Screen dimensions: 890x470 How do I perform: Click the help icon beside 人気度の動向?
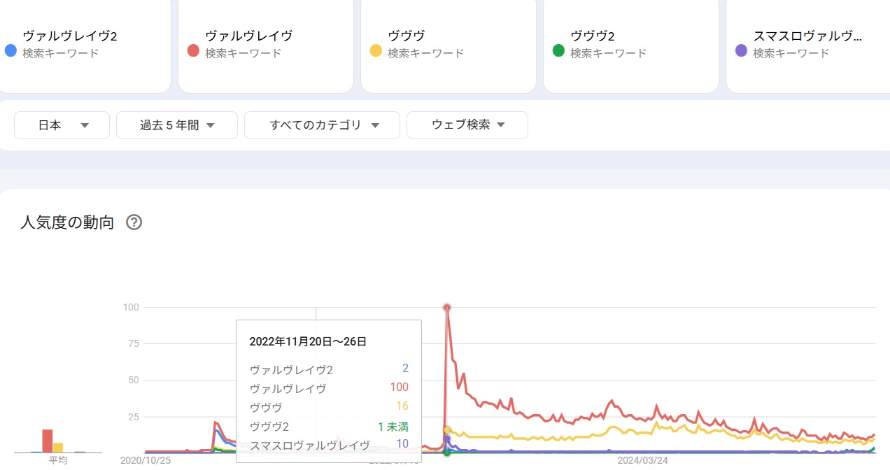[x=134, y=222]
